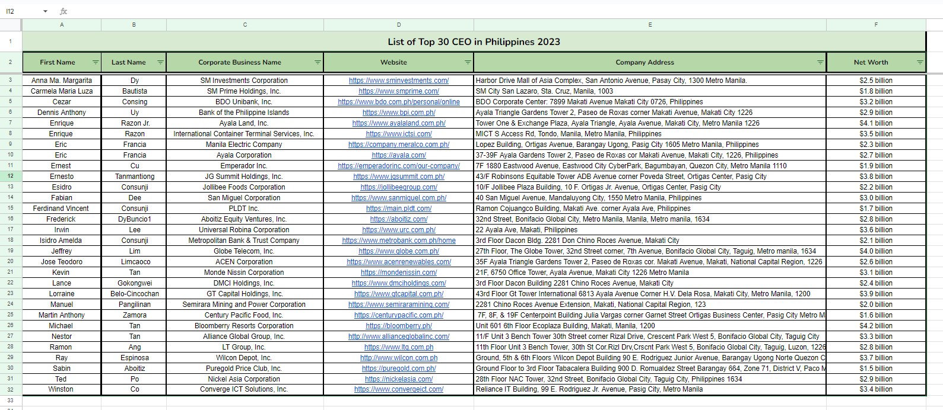
Task: Select the cell '$4.2 billion'
Action: pyautogui.click(x=876, y=326)
